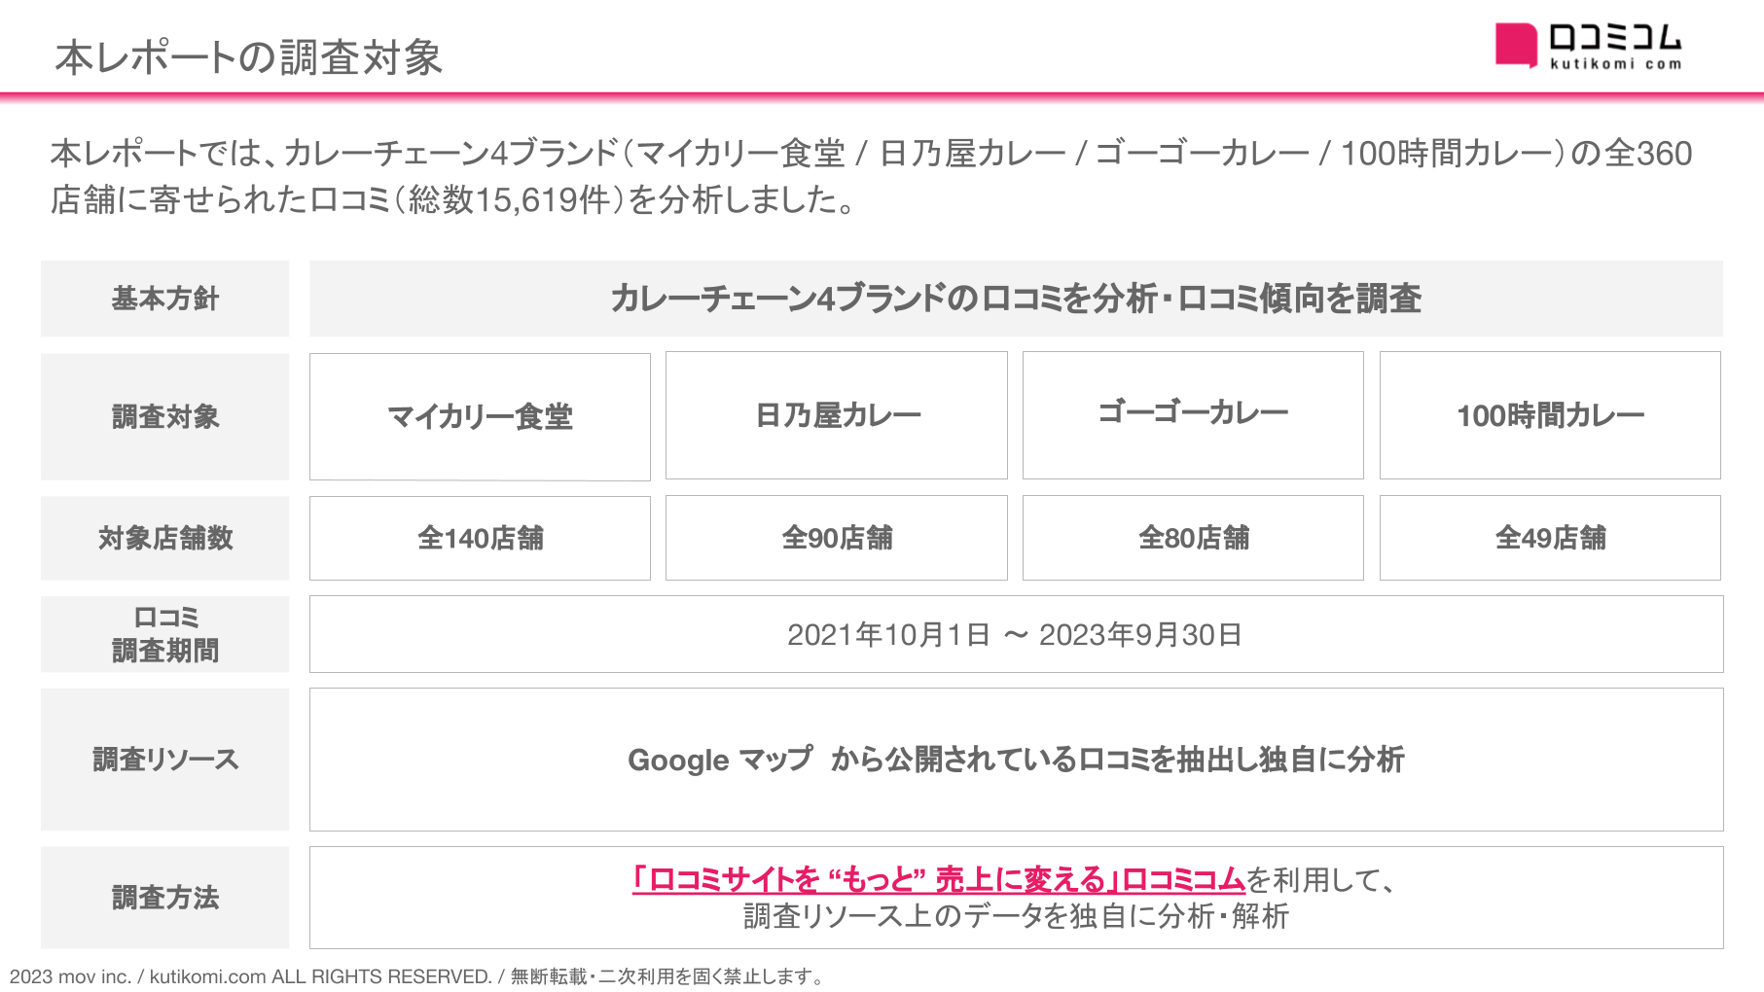Select the マイカリー食堂 brand cell

(480, 416)
